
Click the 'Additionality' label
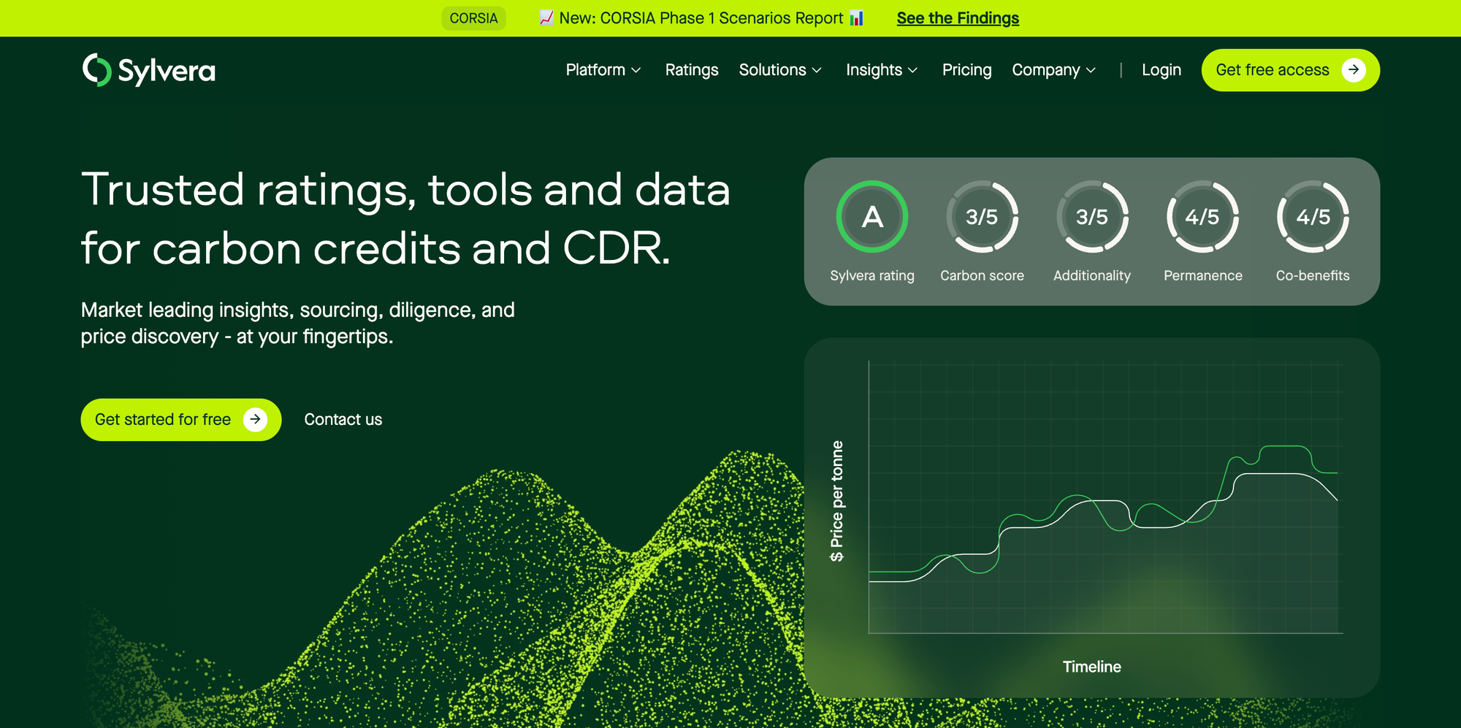[x=1092, y=275]
